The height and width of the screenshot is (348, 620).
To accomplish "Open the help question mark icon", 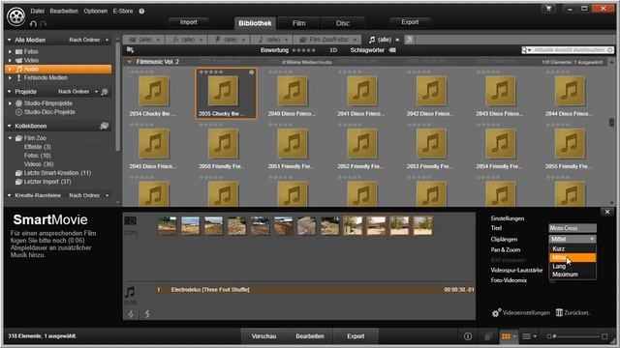I will 141,11.
